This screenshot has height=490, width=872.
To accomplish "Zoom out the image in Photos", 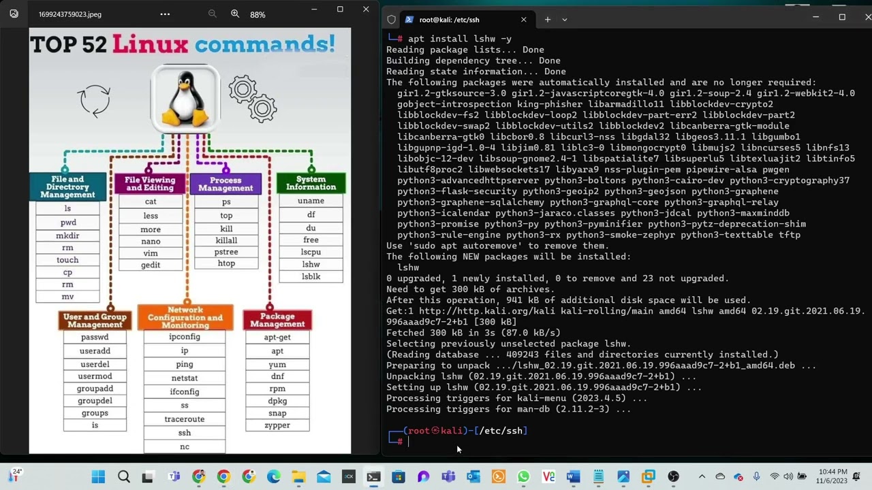I will click(213, 14).
